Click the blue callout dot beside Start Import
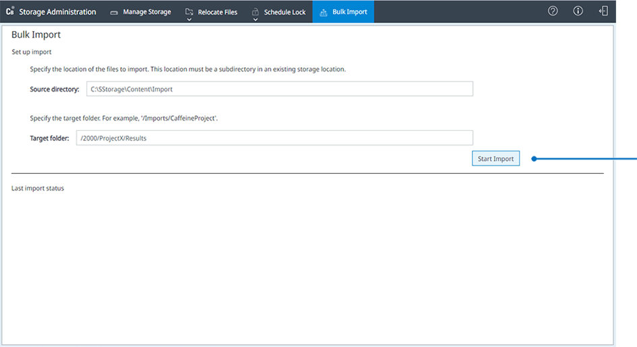This screenshot has width=637, height=347. point(533,159)
